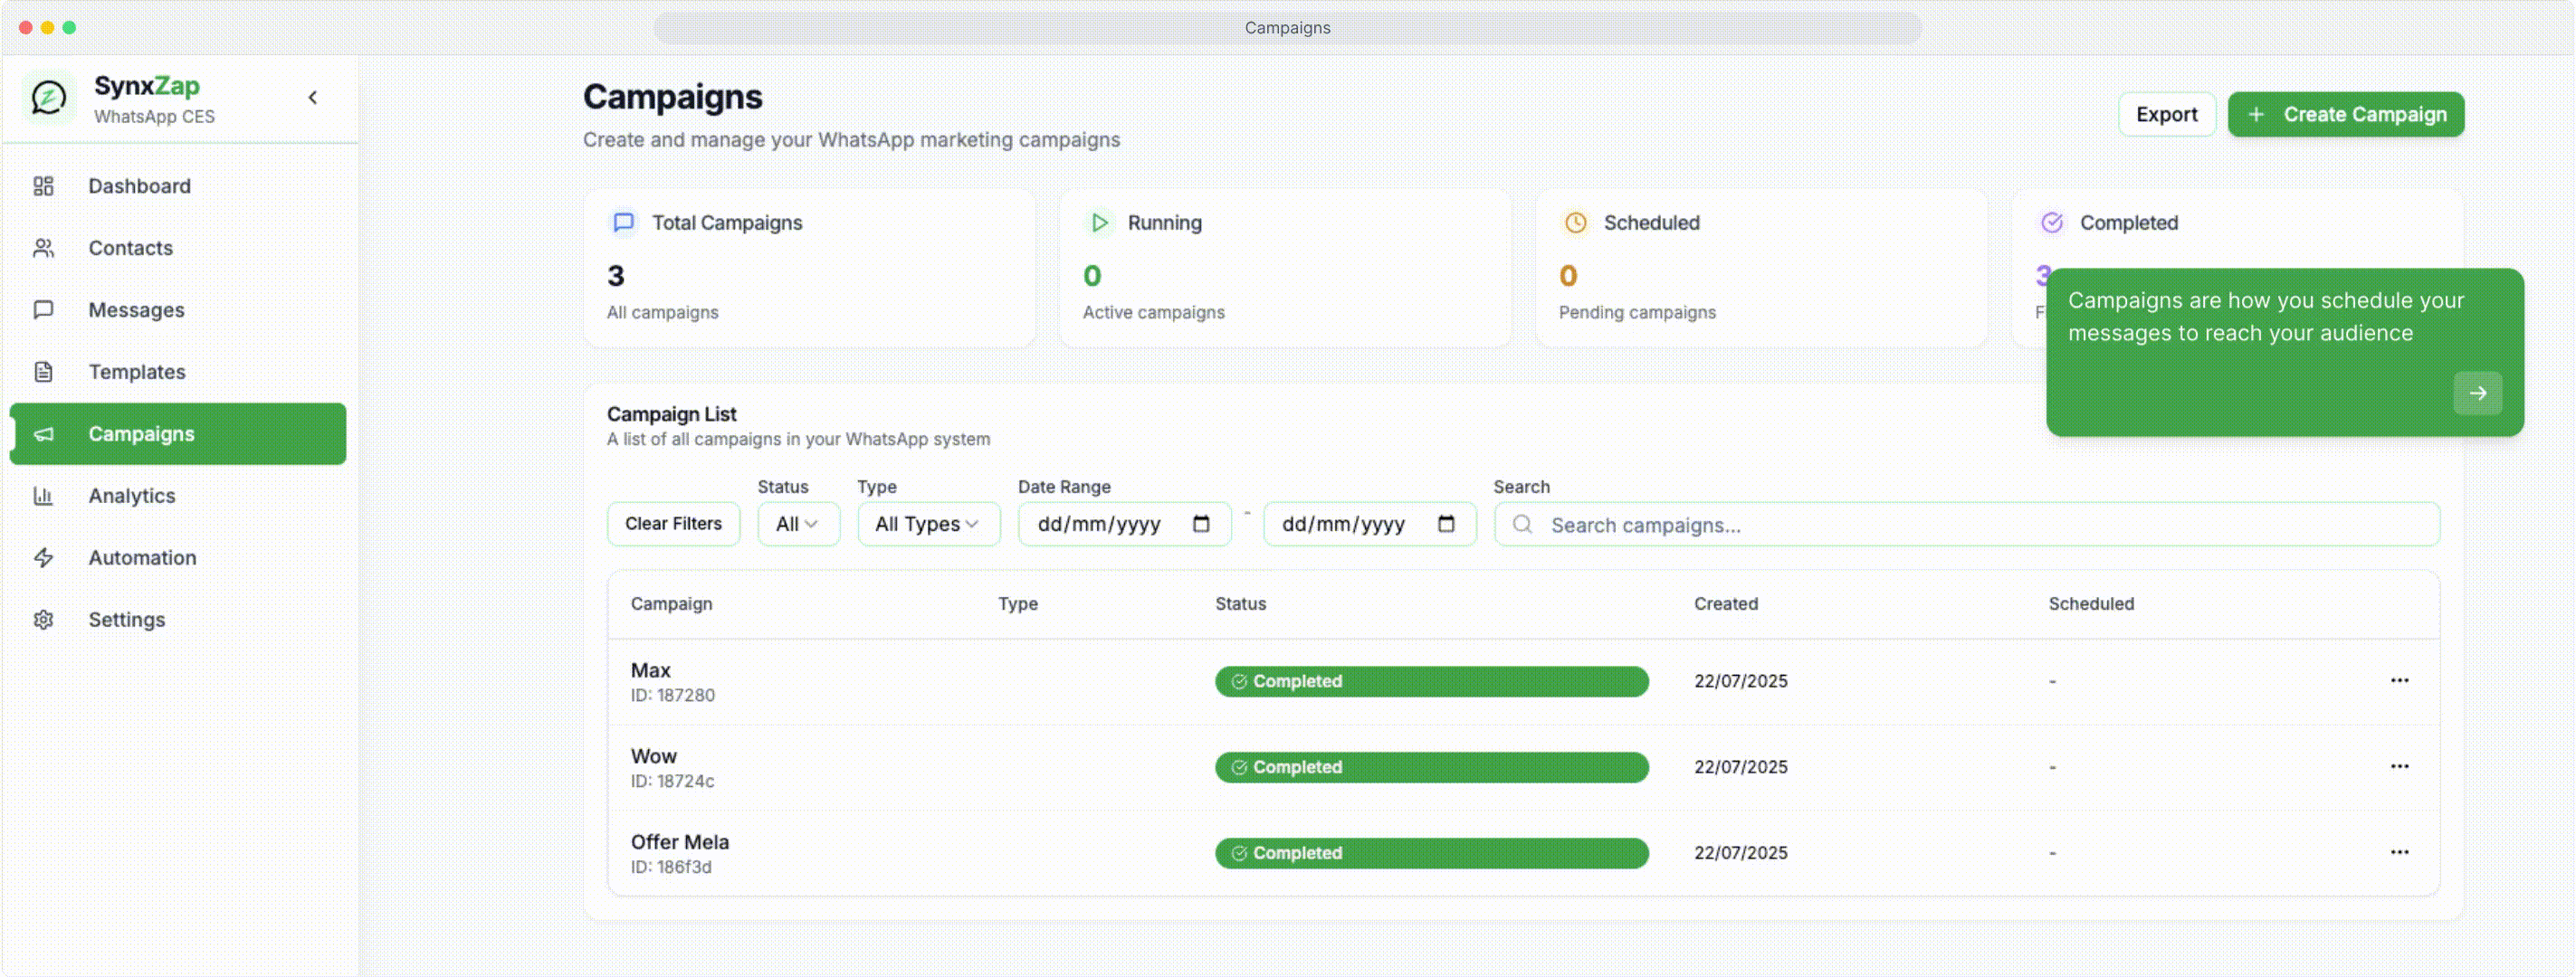Click the Create Campaign button
Image resolution: width=2576 pixels, height=977 pixels.
coord(2345,114)
